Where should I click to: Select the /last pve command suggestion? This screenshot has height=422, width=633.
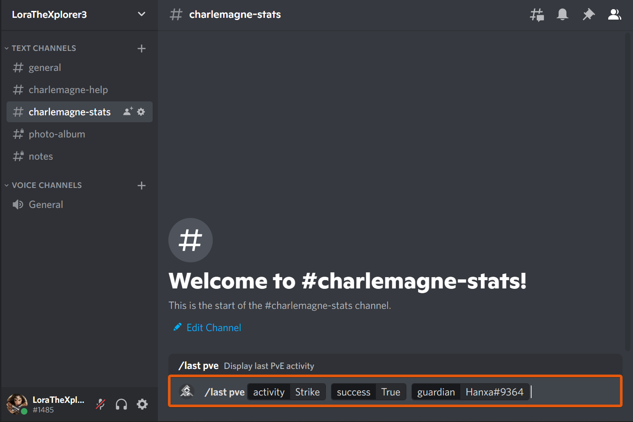click(x=395, y=365)
